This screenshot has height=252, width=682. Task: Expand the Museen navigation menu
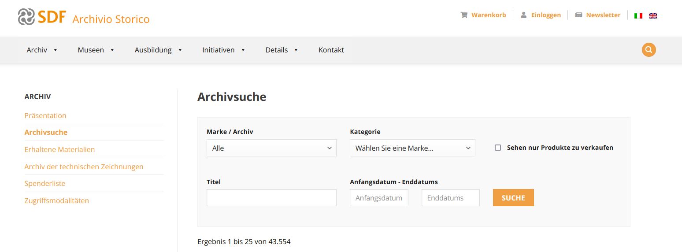(x=96, y=50)
